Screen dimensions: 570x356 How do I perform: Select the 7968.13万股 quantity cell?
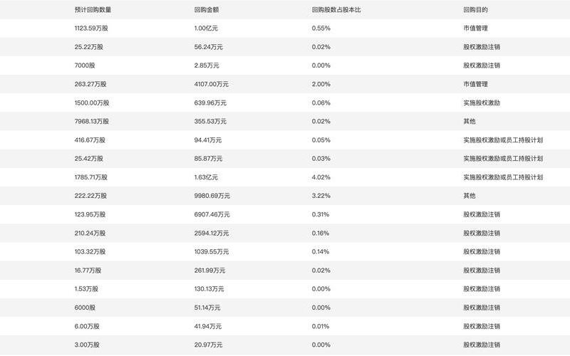pos(92,121)
